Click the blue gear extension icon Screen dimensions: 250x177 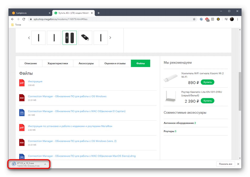pos(201,19)
